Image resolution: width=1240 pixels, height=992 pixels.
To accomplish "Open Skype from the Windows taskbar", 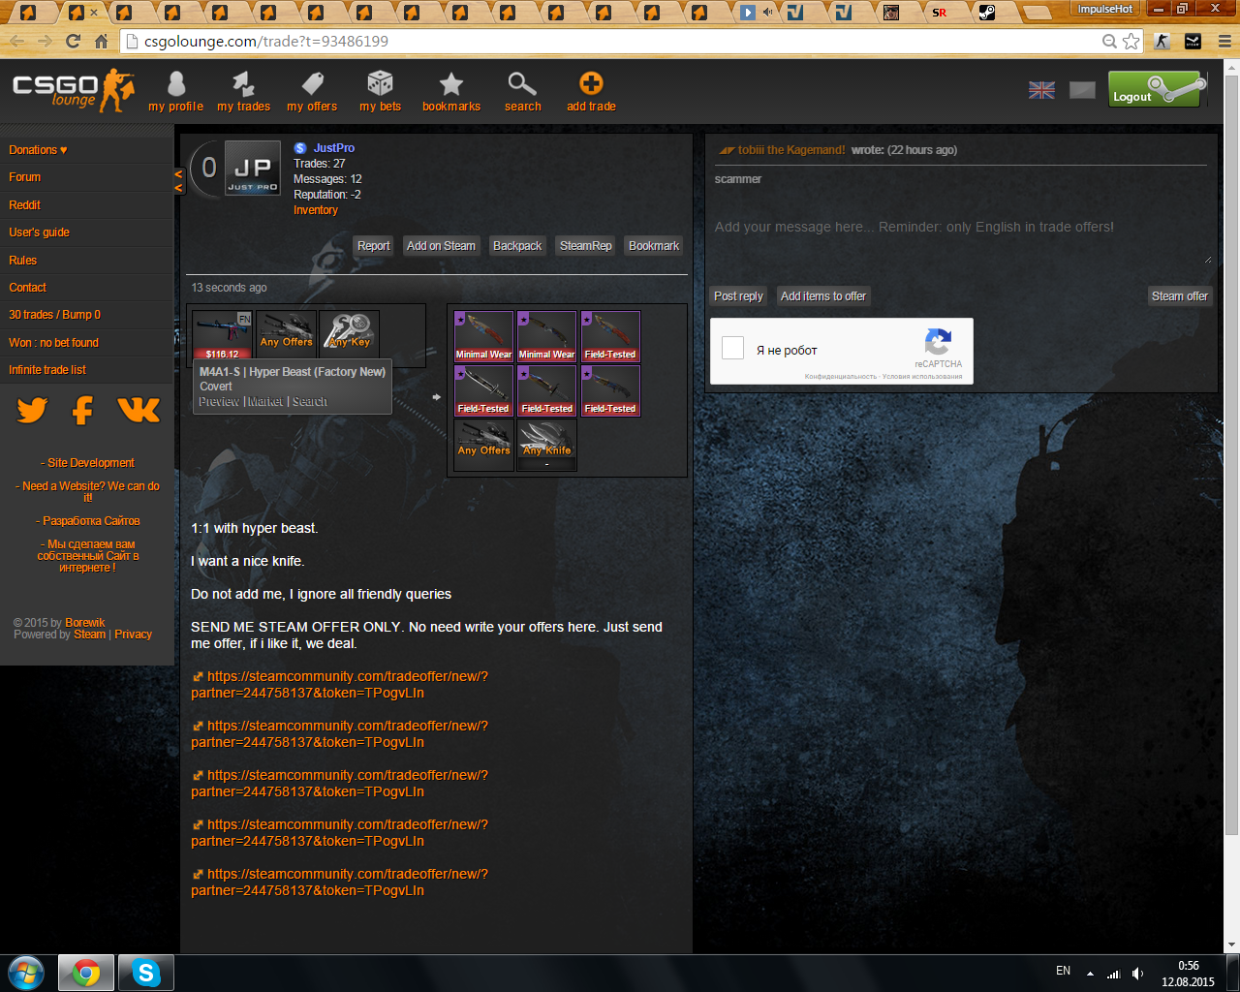I will [x=146, y=973].
